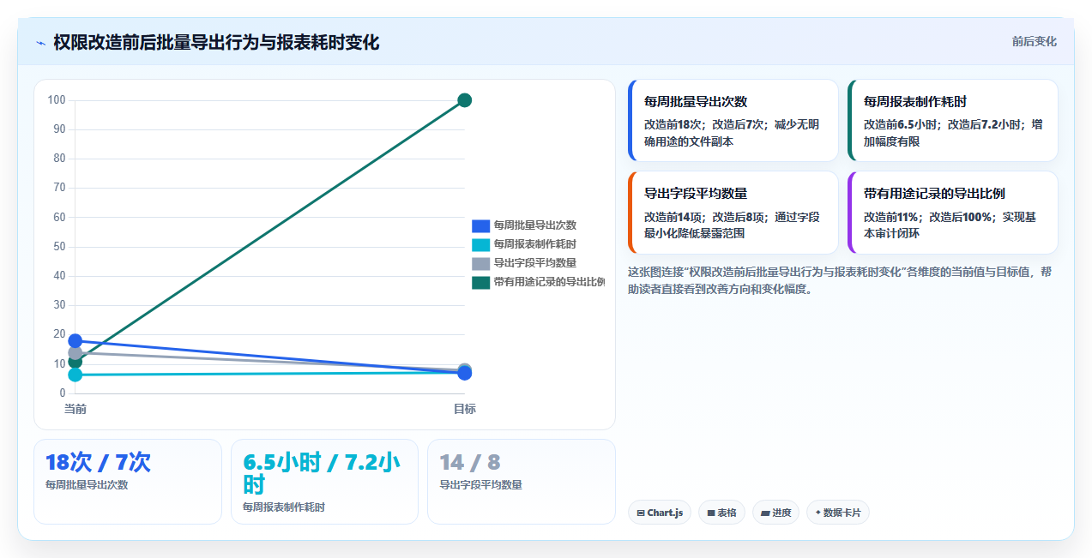
Task: Click the 14 / 8 stat card
Action: (522, 482)
